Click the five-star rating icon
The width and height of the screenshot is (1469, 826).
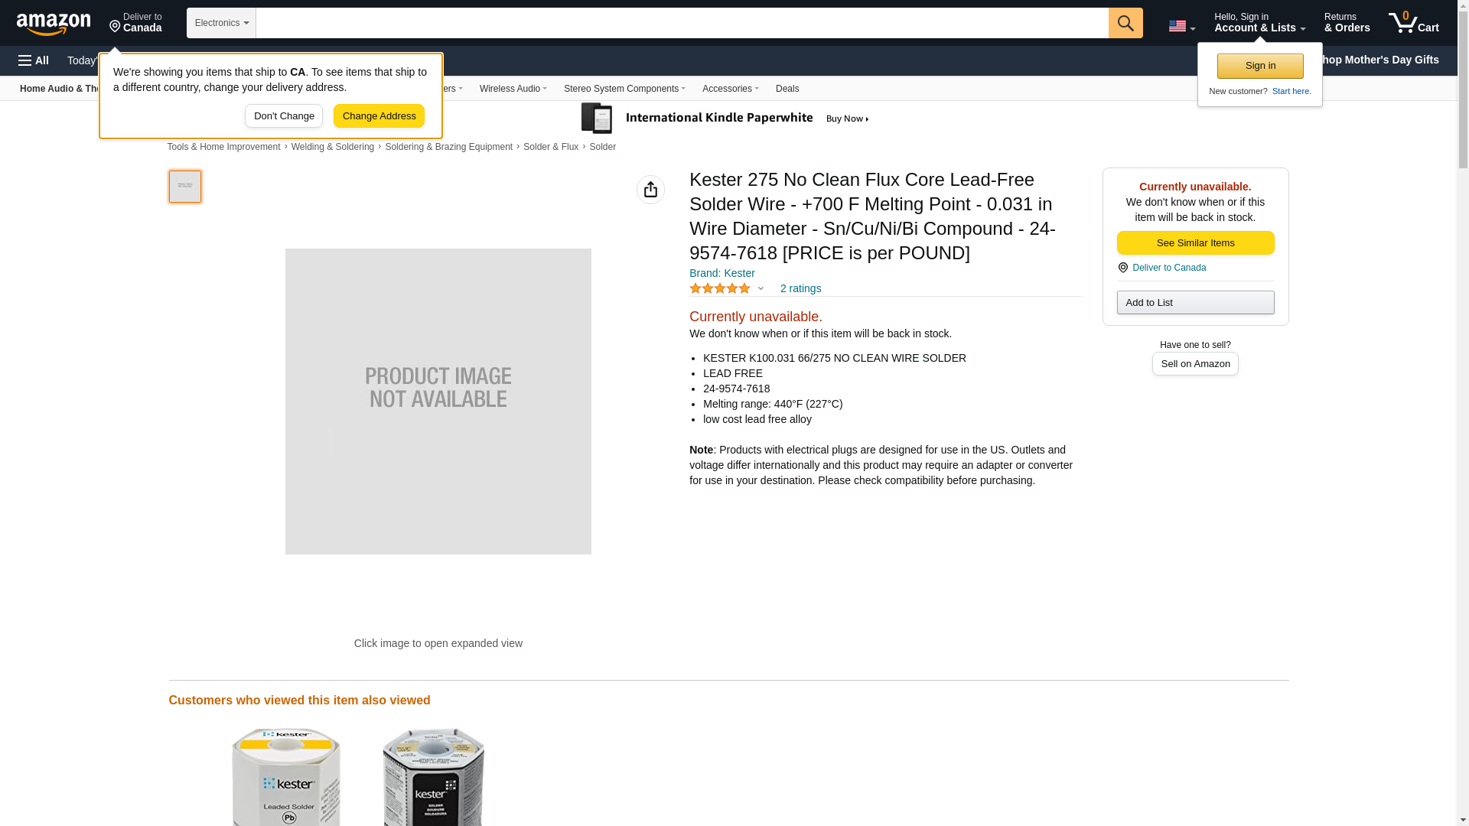click(x=720, y=288)
